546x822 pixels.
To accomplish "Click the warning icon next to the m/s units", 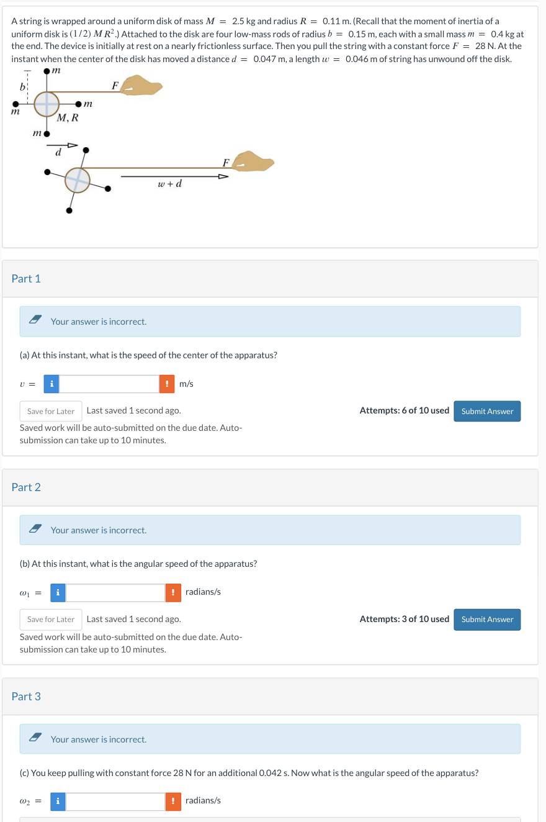I will coord(166,383).
